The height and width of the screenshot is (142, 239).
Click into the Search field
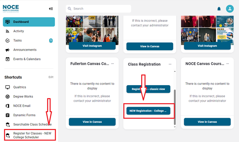[99, 9]
